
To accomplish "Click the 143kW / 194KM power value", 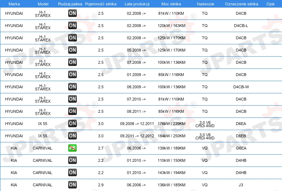I will click(171, 173).
